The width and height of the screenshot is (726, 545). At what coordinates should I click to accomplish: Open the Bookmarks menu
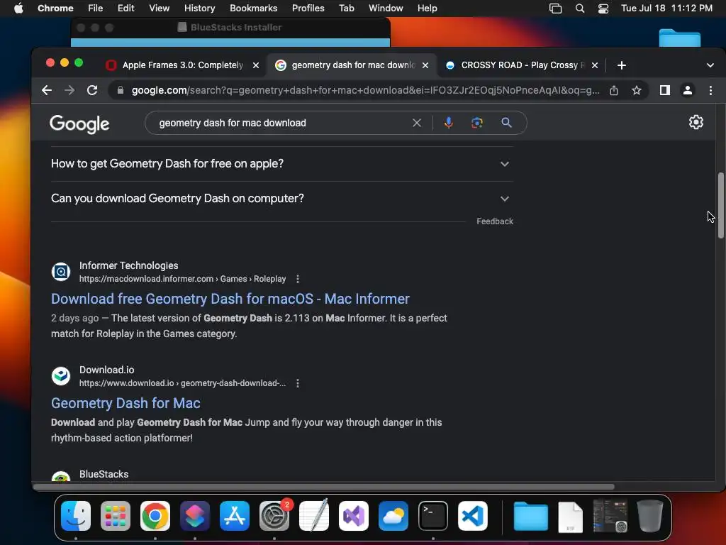click(253, 9)
